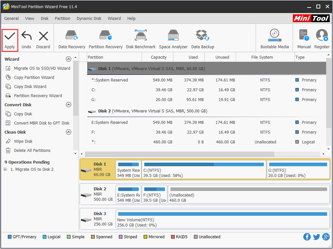This screenshot has width=333, height=249.
Task: Open the Data Recovery tool
Action: 71,36
